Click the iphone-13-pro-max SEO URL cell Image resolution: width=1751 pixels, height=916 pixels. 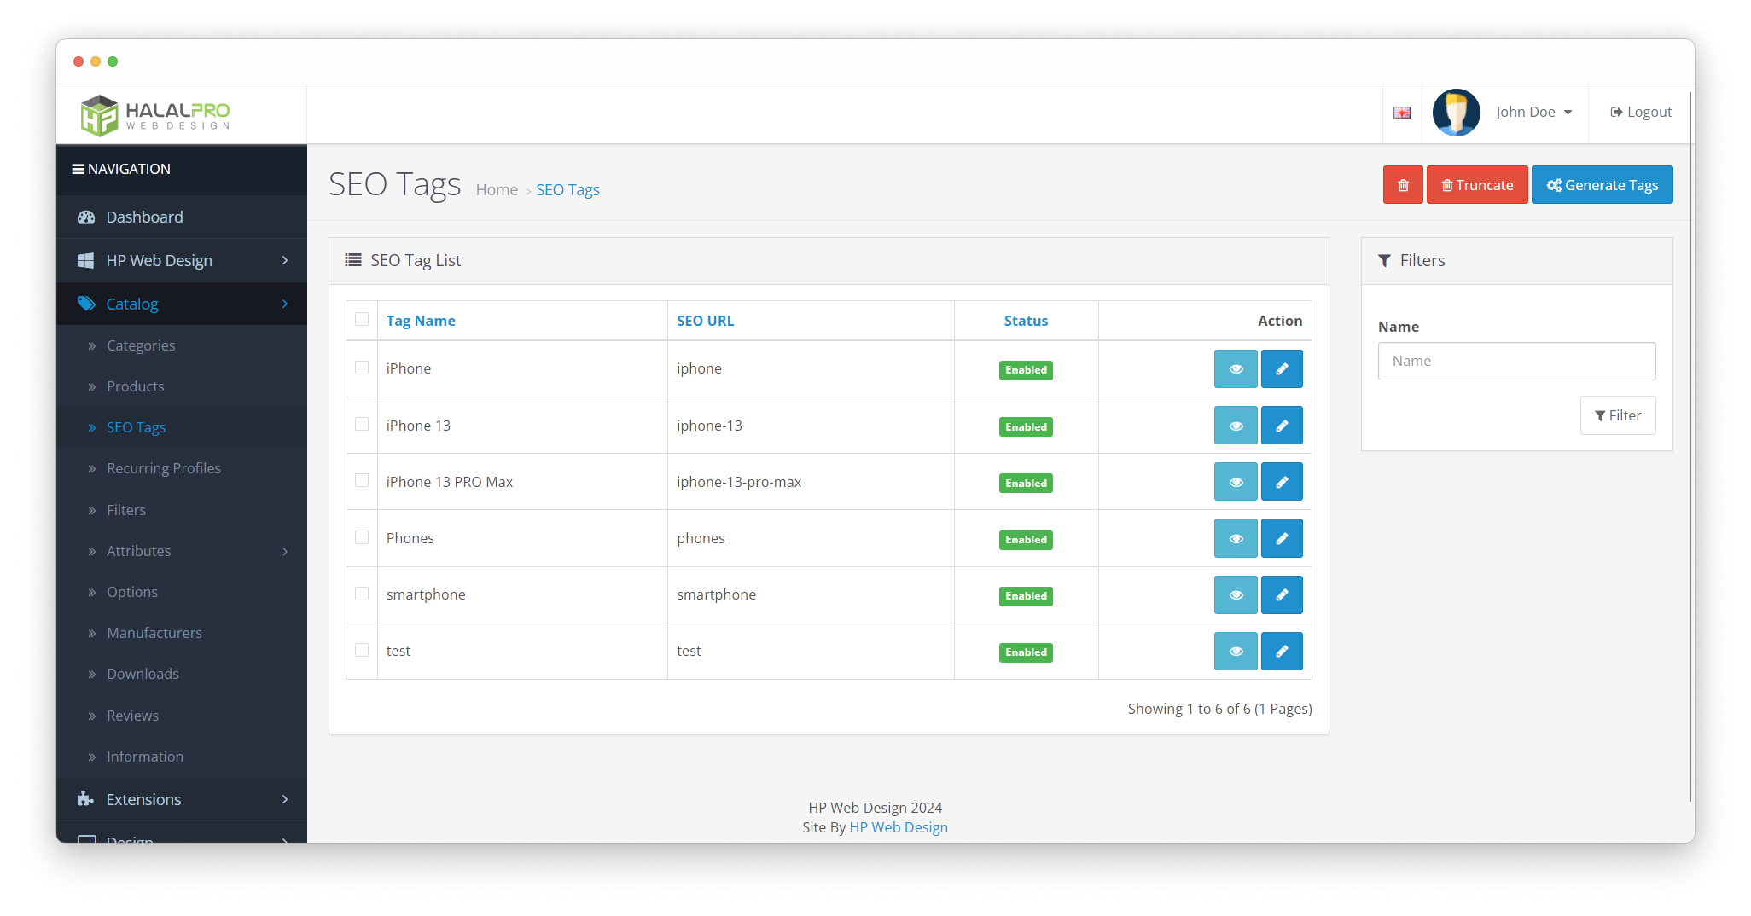click(x=811, y=482)
